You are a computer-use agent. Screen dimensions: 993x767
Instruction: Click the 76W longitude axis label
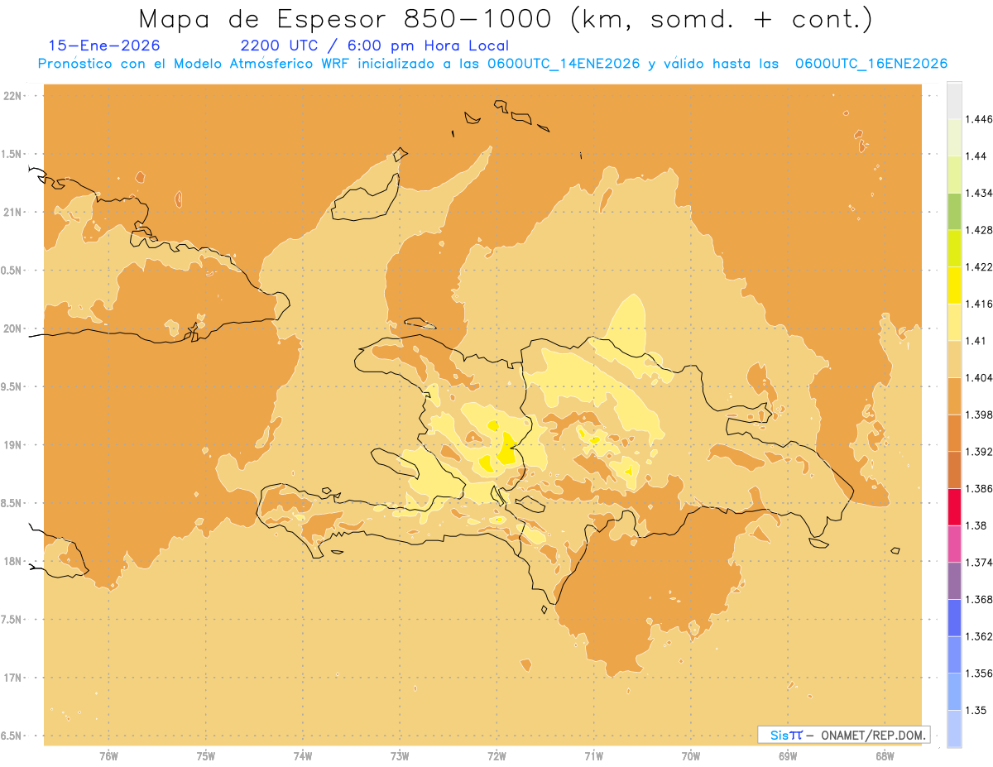(108, 756)
